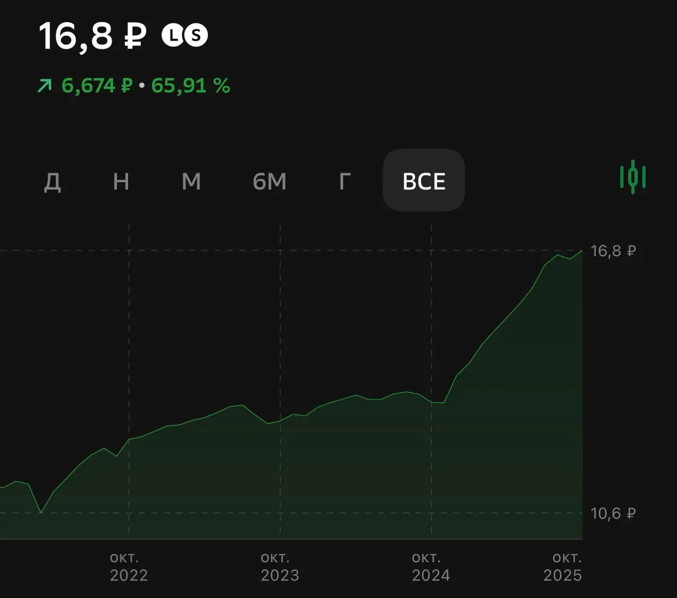Select the М (month) period tab
677x598 pixels.
coord(191,182)
